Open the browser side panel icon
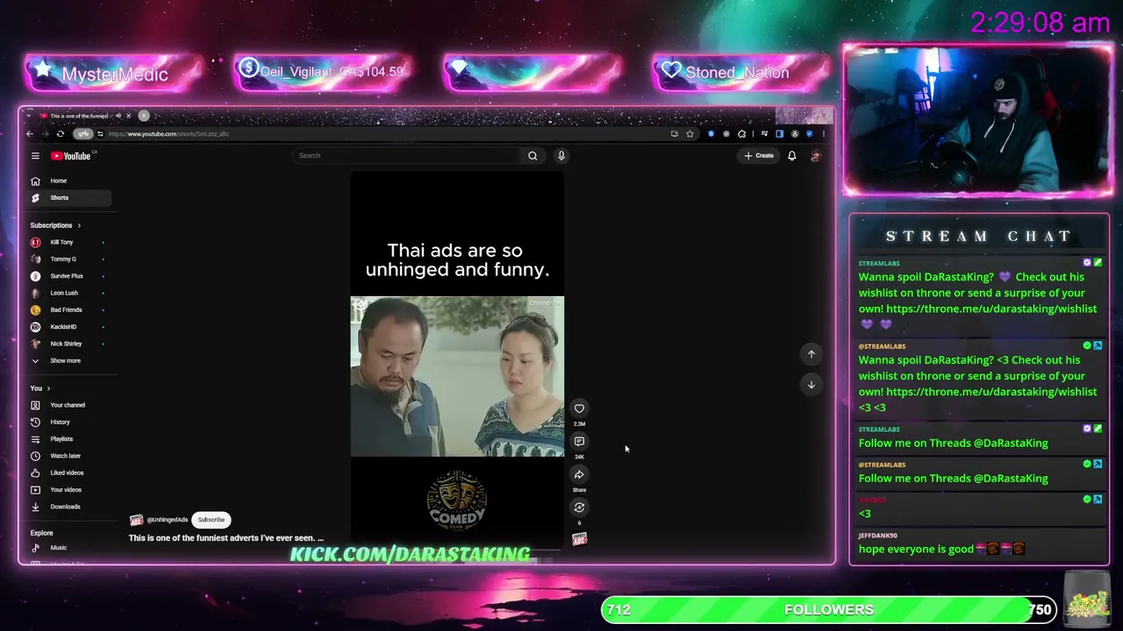1123x631 pixels. [779, 134]
